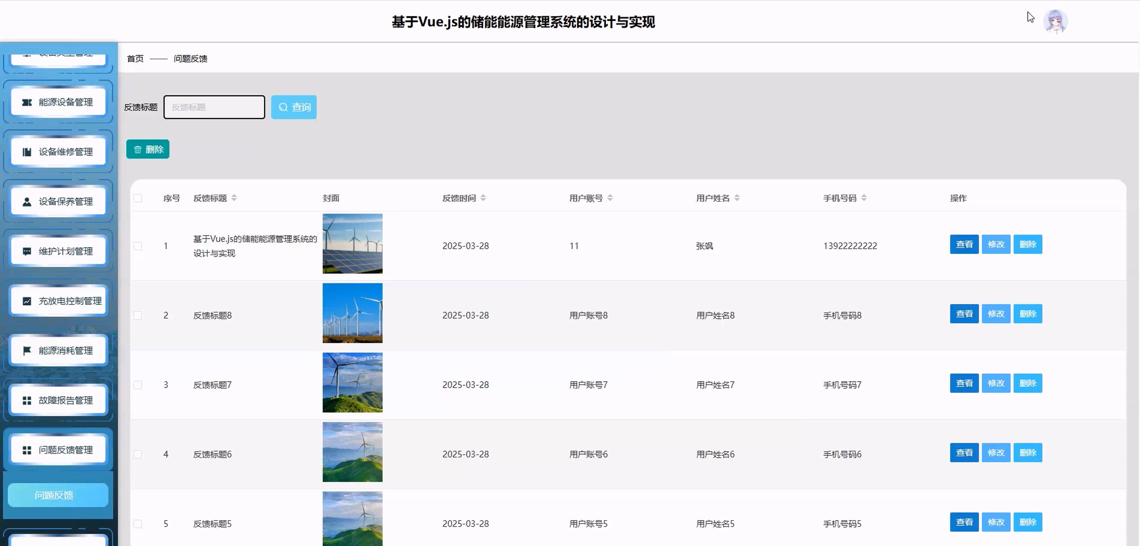Sort the table by 反馈标题 column arrows
This screenshot has height=546, width=1140.
[234, 198]
